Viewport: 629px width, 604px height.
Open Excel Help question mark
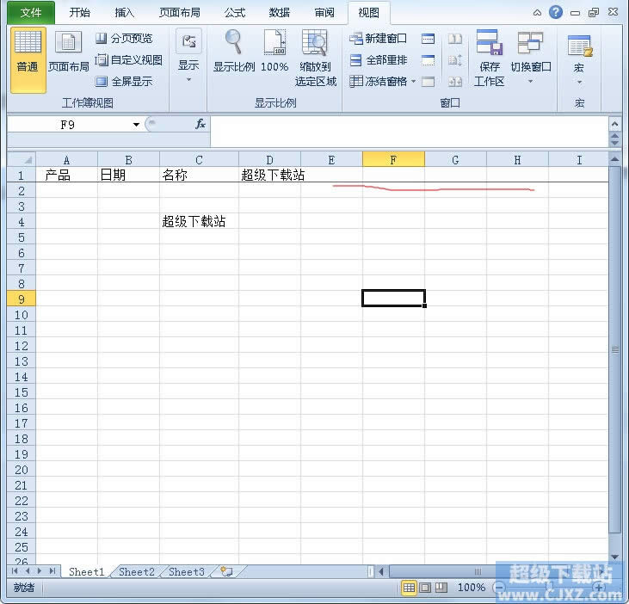click(x=556, y=12)
